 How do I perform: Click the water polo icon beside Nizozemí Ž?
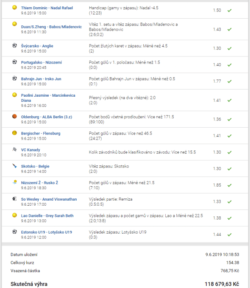(14, 182)
